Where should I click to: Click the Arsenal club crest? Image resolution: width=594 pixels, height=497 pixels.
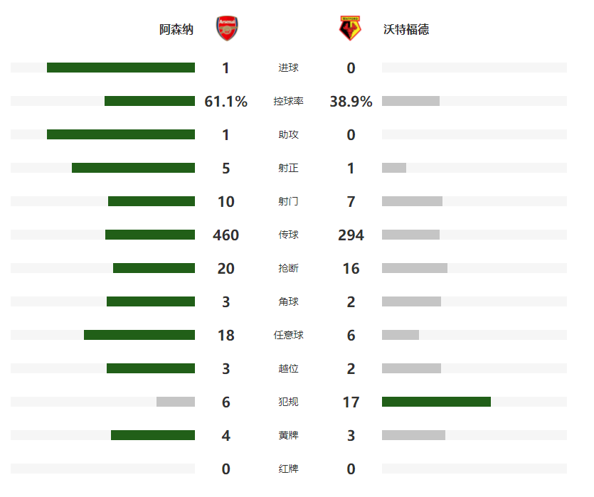click(x=227, y=28)
